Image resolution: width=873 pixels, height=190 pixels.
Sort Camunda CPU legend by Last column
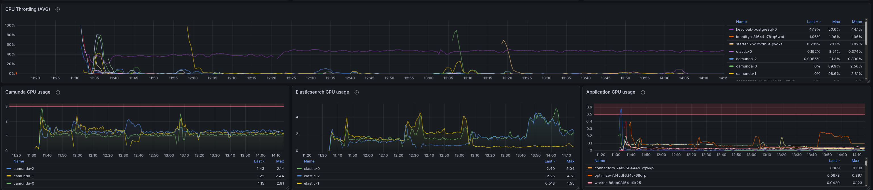click(259, 161)
